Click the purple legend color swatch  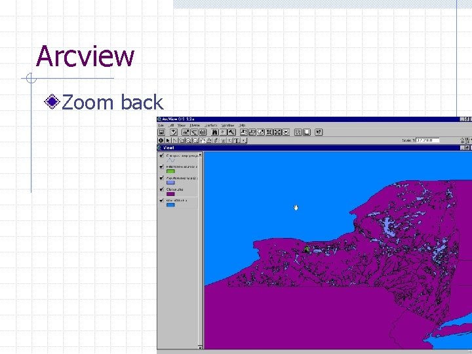[170, 194]
